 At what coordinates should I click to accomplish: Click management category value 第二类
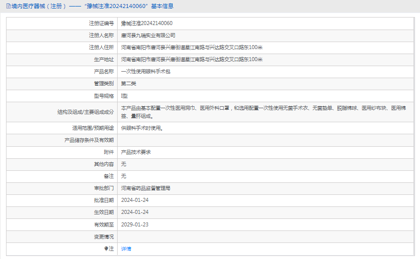pyautogui.click(x=129, y=84)
